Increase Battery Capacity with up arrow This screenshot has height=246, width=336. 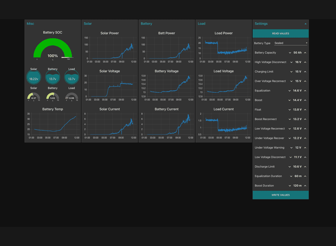305,53
